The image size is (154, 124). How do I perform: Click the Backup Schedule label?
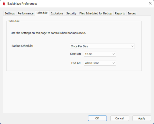(23, 46)
